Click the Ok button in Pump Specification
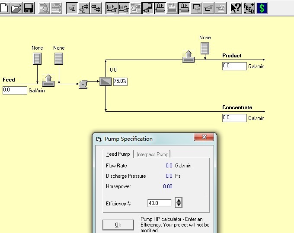The image size is (294, 233). point(118,225)
